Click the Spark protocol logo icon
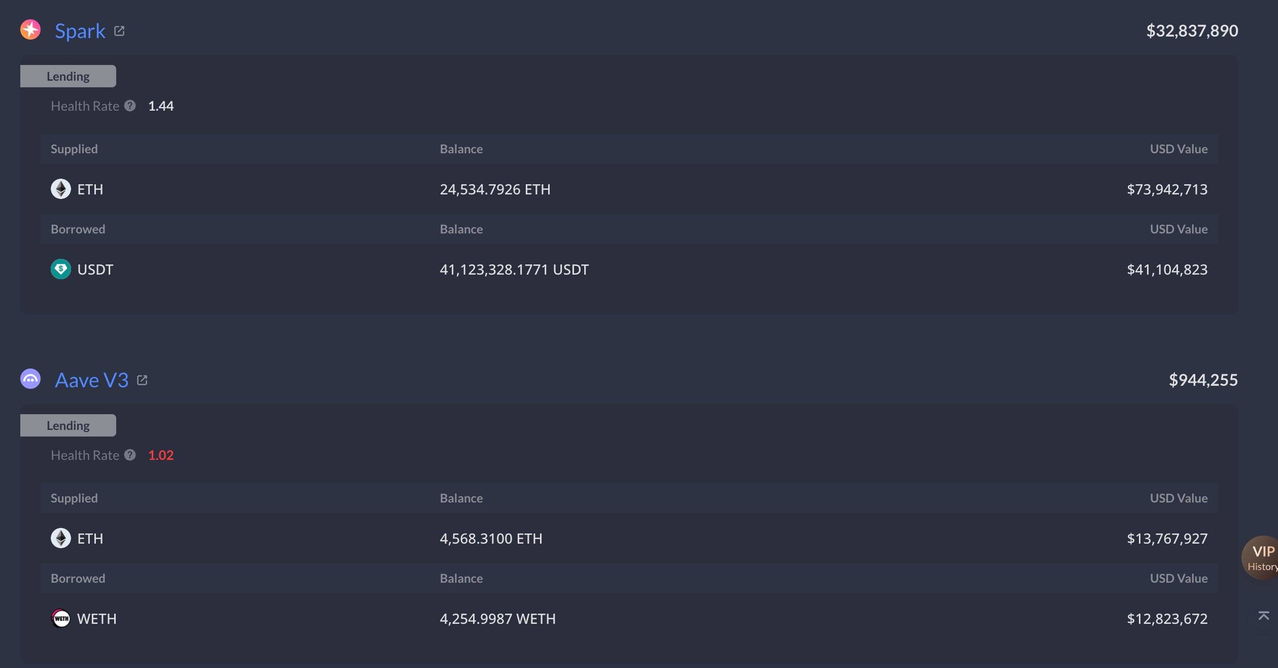Viewport: 1278px width, 668px height. tap(30, 30)
